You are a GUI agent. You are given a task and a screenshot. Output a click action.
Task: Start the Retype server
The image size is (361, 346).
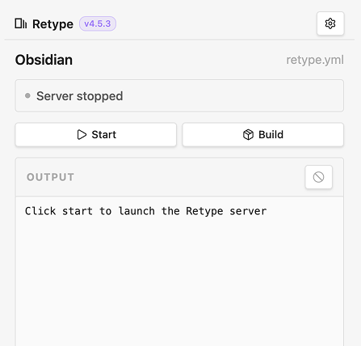[96, 135]
